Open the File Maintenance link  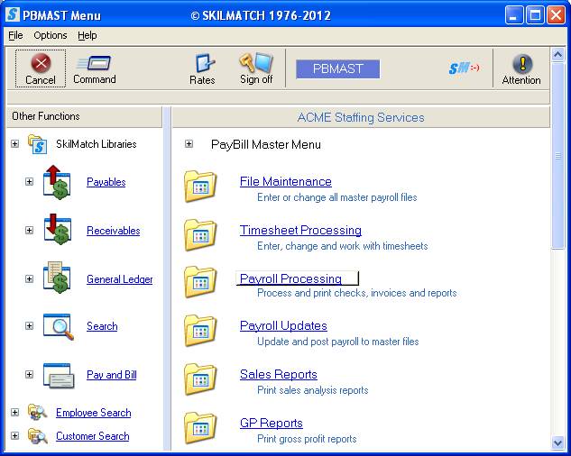(285, 181)
